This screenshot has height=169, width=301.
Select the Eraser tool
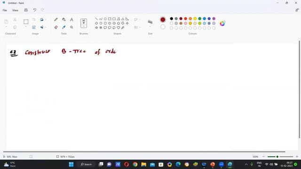click(x=56, y=27)
